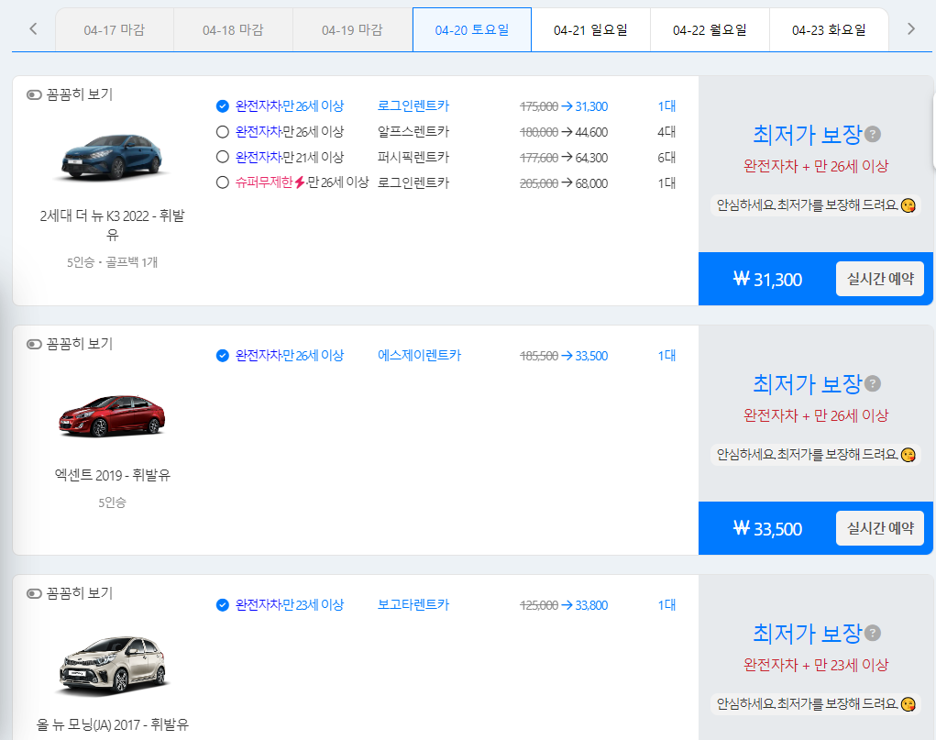Go to previous dates with left chevron
The height and width of the screenshot is (740, 936).
(x=33, y=28)
